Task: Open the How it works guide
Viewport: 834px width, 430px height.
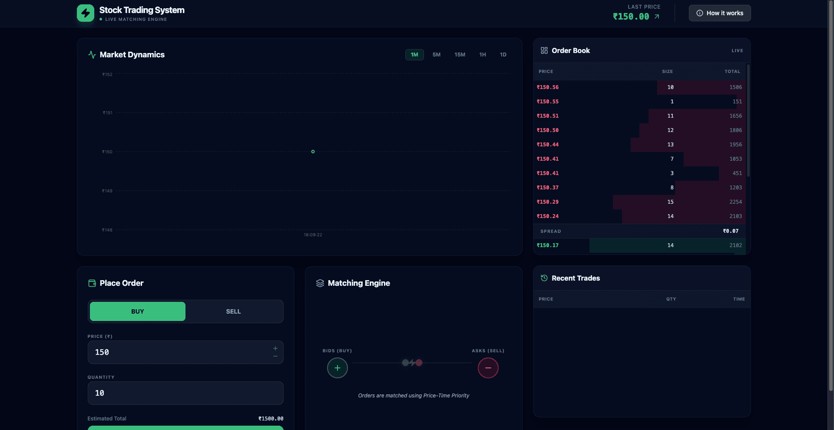Action: (720, 13)
